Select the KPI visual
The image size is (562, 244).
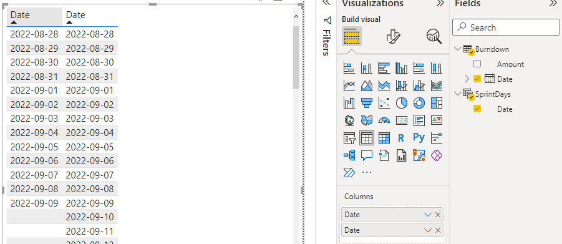437,120
